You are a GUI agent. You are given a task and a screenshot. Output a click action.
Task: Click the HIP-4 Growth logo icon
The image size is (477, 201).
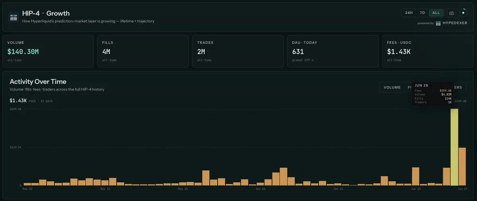(14, 17)
